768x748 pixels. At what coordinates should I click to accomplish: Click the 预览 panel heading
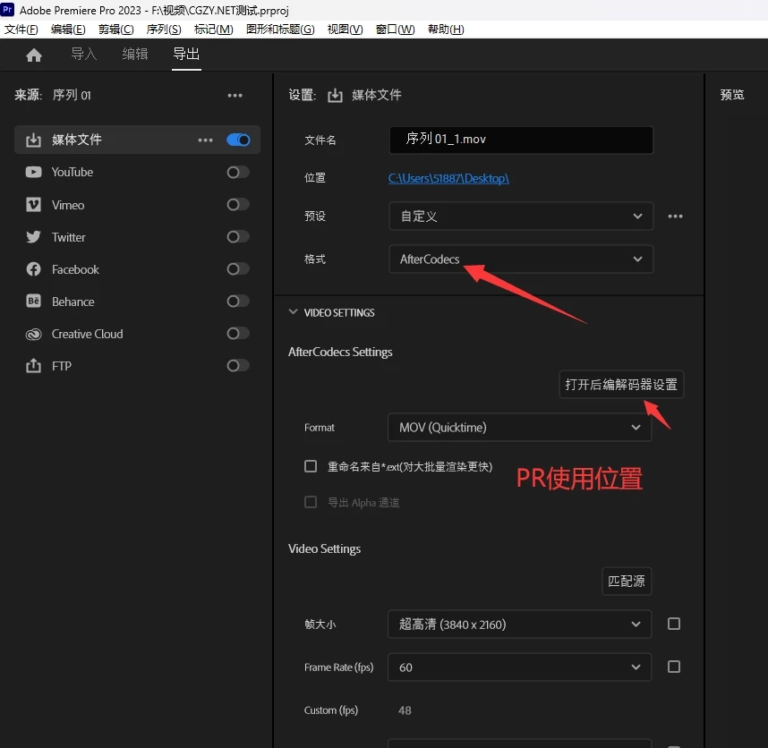click(x=732, y=95)
